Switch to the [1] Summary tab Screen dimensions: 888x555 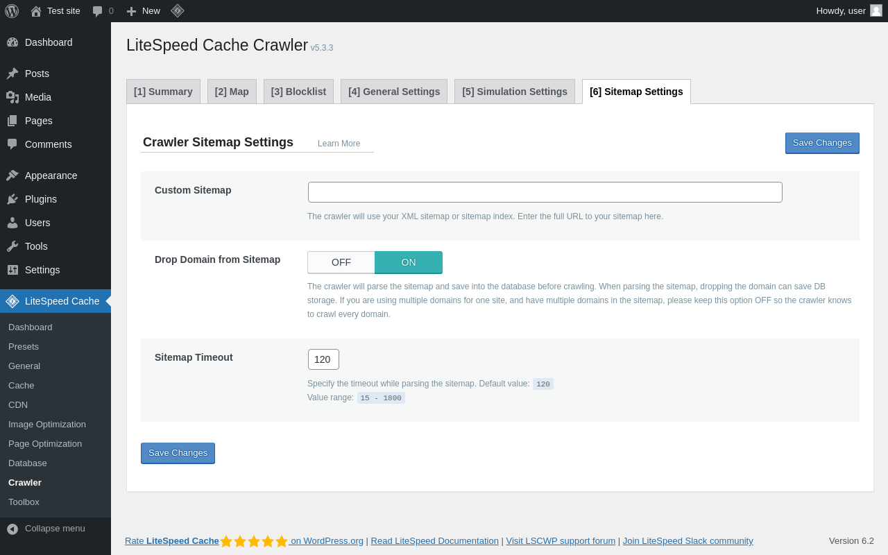[x=163, y=92]
